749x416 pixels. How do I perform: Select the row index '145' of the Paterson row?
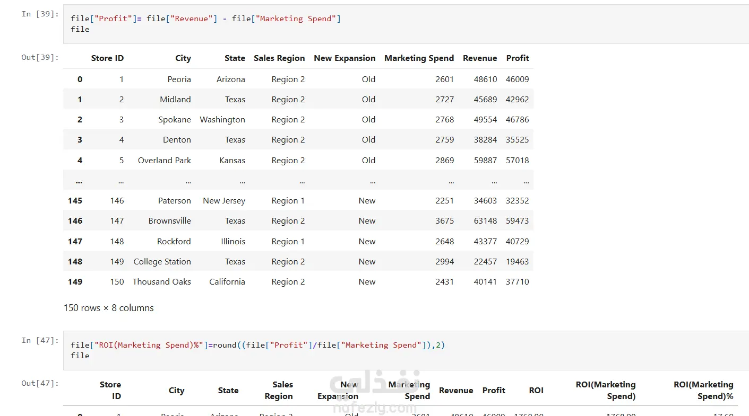75,201
